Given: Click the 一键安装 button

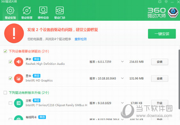Looking at the screenshot, I should point(162,34).
